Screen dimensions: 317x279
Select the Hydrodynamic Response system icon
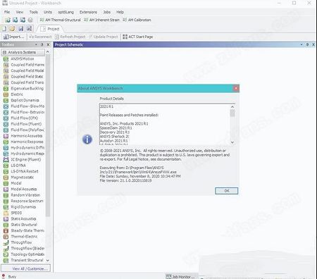click(x=6, y=154)
